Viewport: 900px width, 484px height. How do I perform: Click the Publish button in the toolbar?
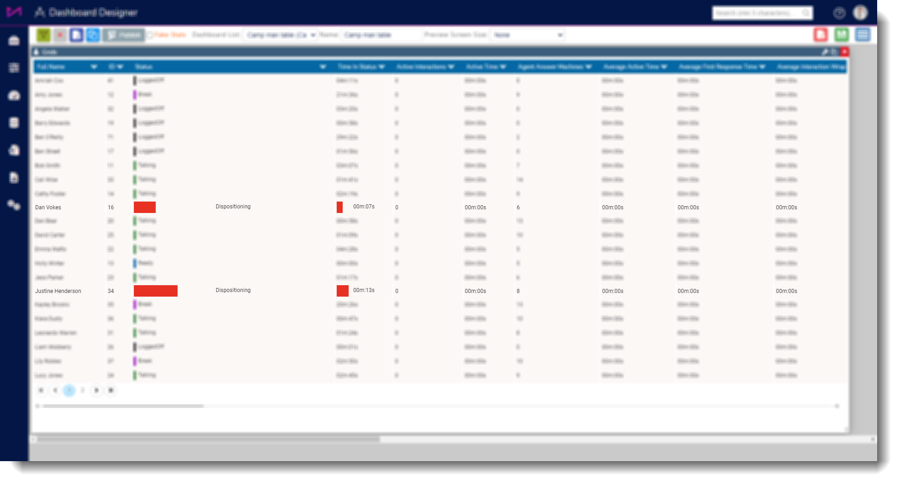click(x=124, y=35)
